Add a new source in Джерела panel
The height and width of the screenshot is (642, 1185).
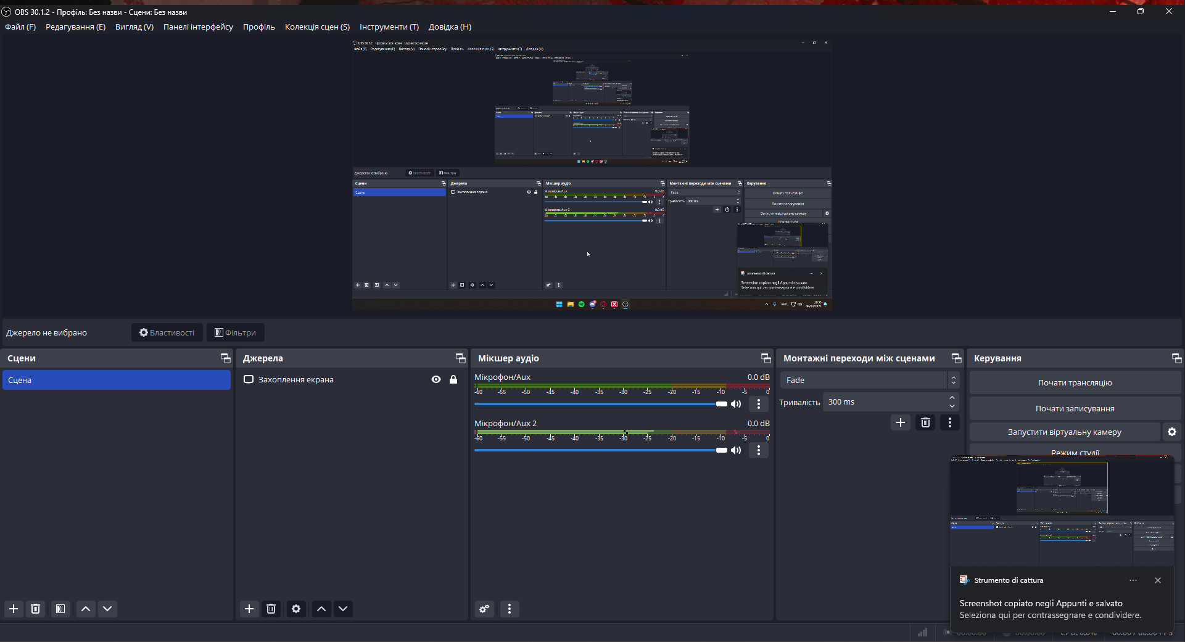pyautogui.click(x=249, y=609)
